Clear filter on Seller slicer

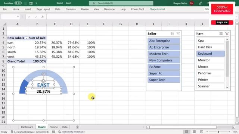178,33
